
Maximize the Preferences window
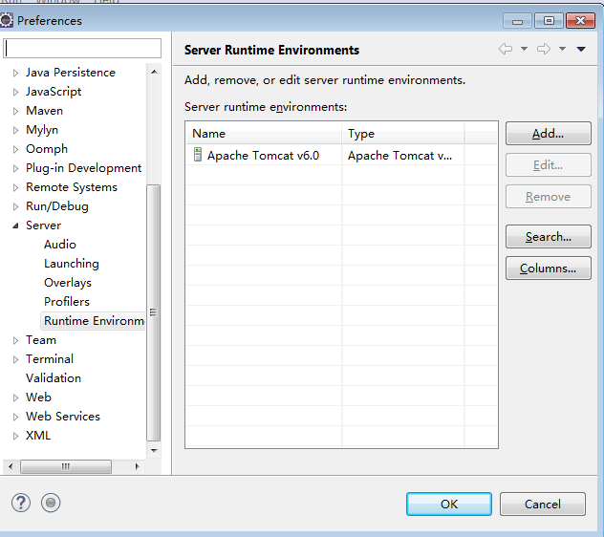click(549, 21)
